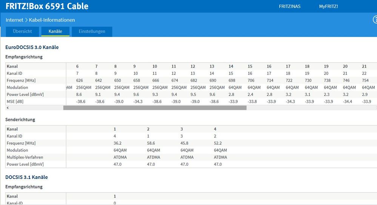
Task: Open MyFRITZ! link in header
Action: 328,6
